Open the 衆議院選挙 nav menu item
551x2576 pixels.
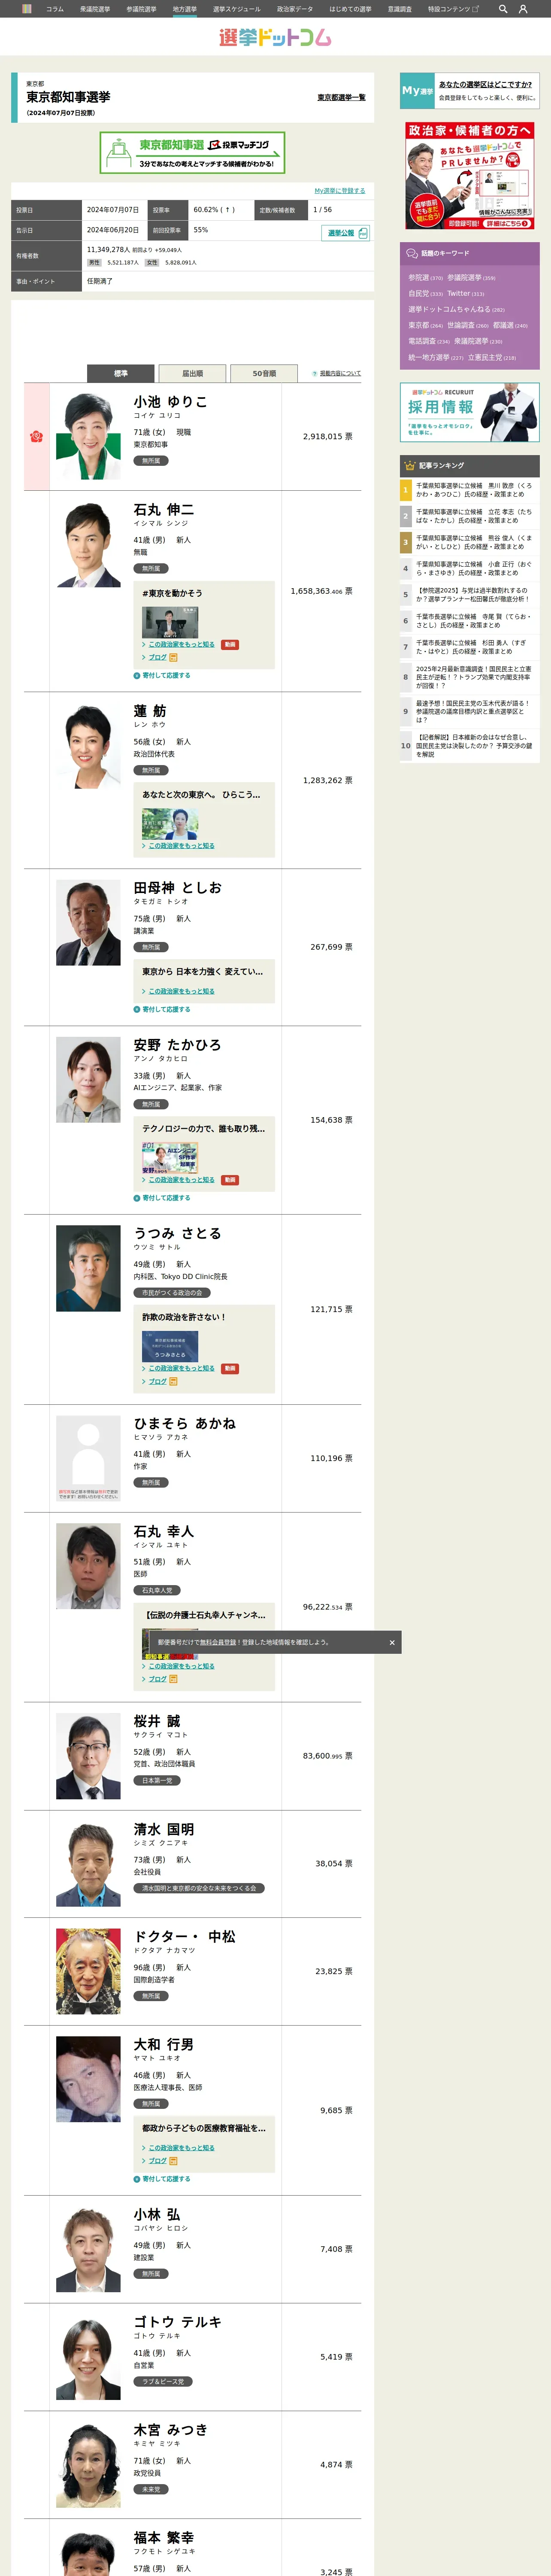(x=95, y=9)
